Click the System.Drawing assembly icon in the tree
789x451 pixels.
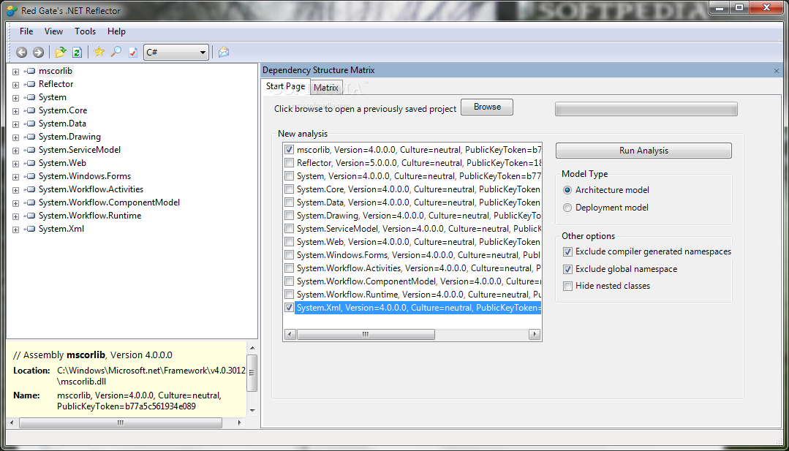coord(31,137)
